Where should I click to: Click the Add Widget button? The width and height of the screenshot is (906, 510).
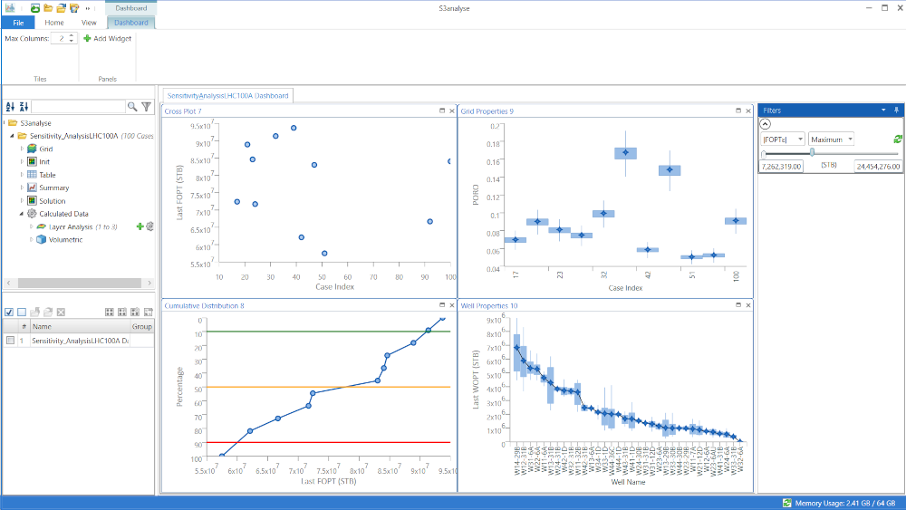(108, 39)
